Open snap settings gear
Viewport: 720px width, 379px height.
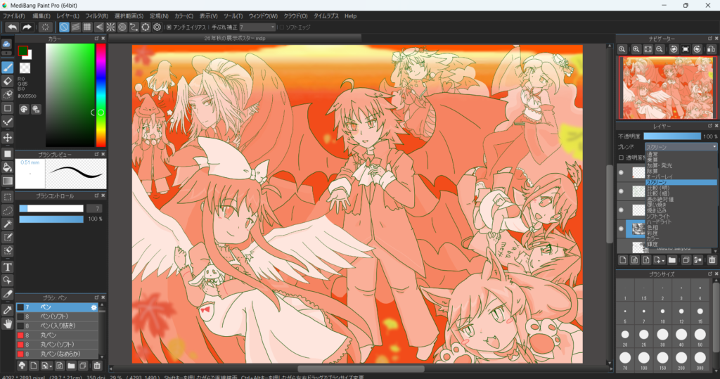pyautogui.click(x=157, y=27)
